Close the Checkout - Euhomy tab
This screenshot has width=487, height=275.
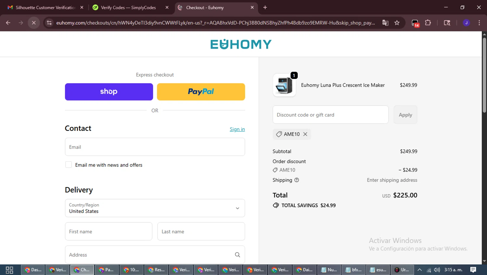(x=252, y=7)
